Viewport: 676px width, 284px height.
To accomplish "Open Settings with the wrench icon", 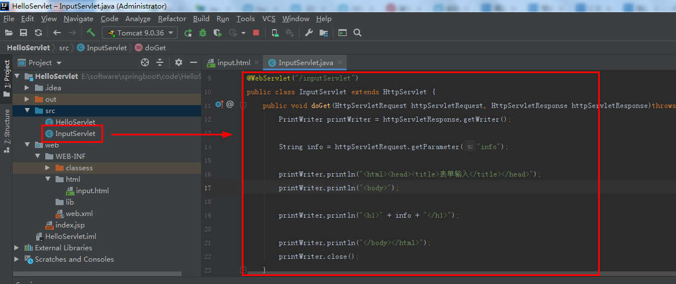I will 309,33.
